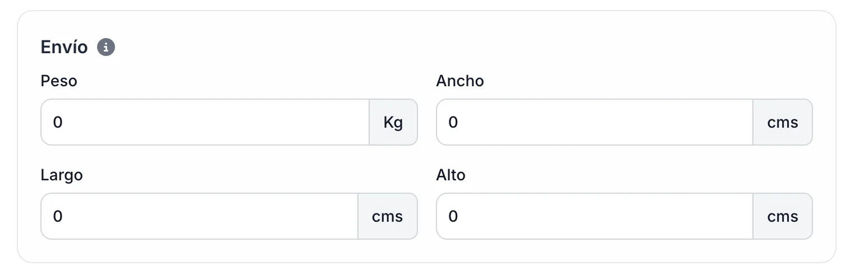Click the Envío section heading
The image size is (864, 280).
(x=64, y=48)
